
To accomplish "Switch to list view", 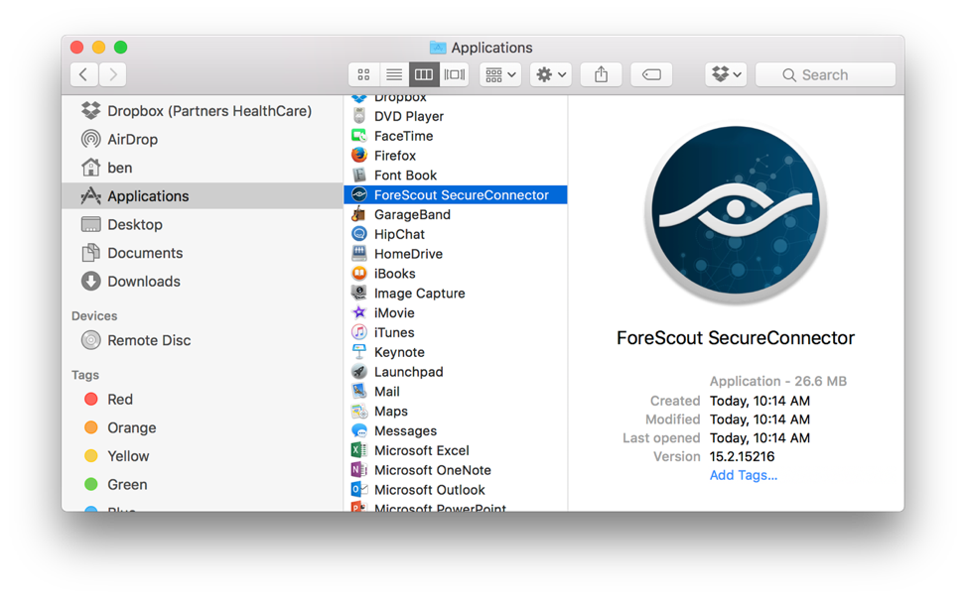I will point(394,75).
